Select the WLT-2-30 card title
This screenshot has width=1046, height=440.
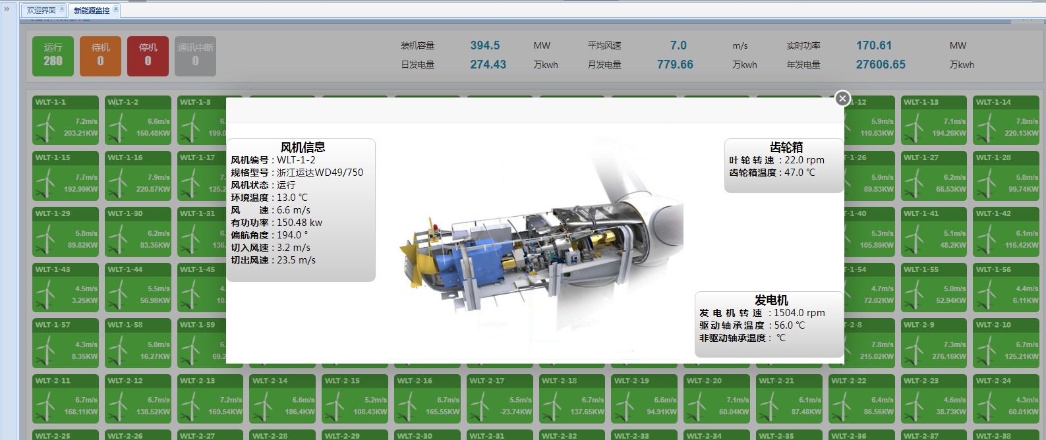(x=415, y=436)
